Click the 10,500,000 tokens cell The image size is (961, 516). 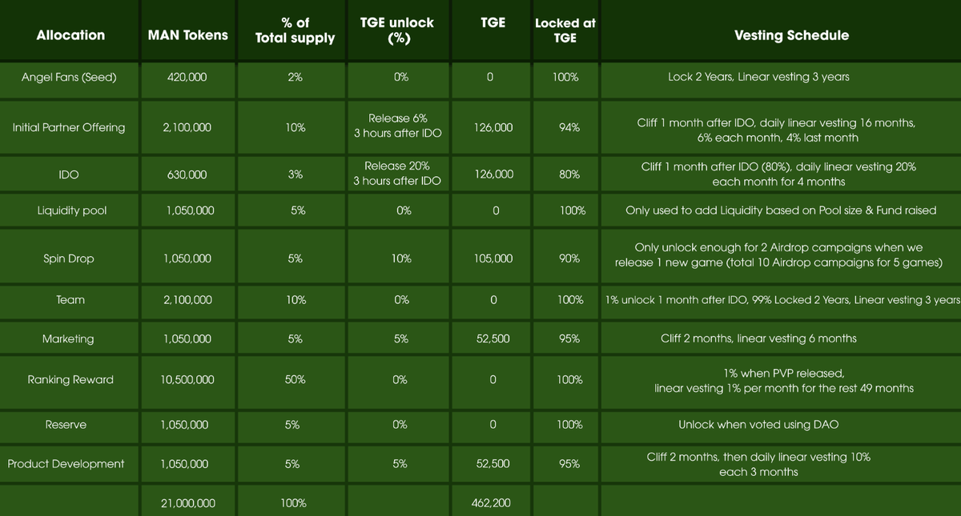(187, 380)
